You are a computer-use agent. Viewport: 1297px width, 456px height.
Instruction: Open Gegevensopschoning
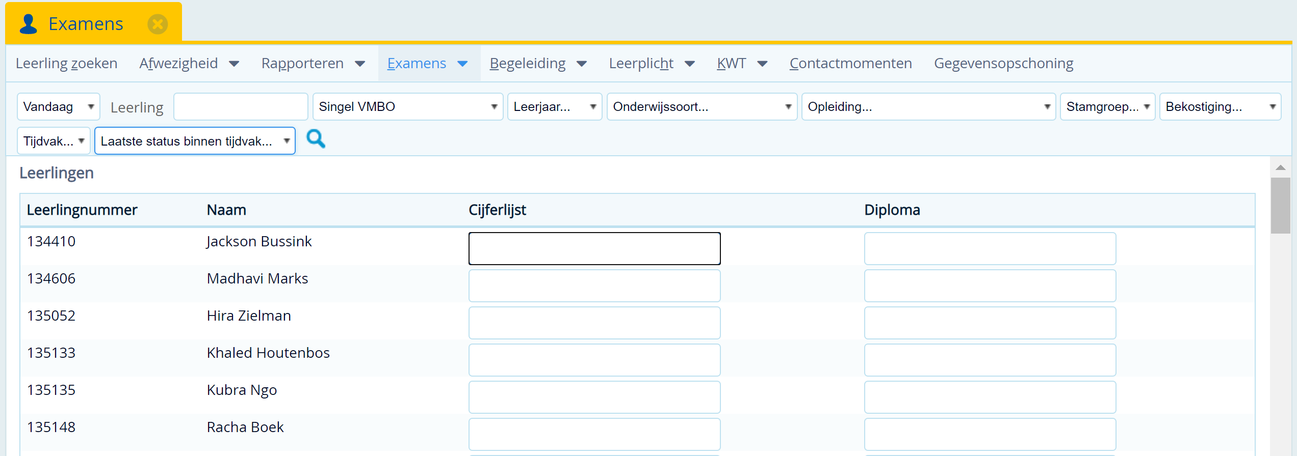(1003, 63)
